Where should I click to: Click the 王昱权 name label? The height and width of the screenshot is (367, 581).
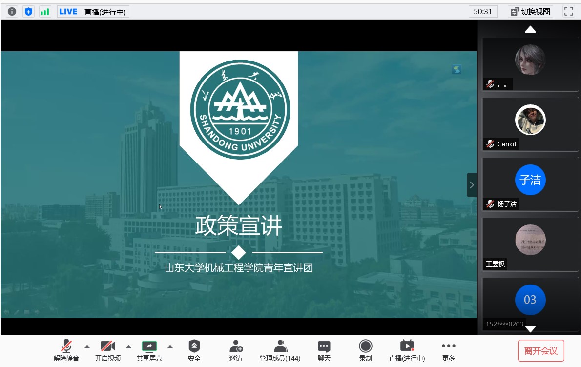point(495,264)
